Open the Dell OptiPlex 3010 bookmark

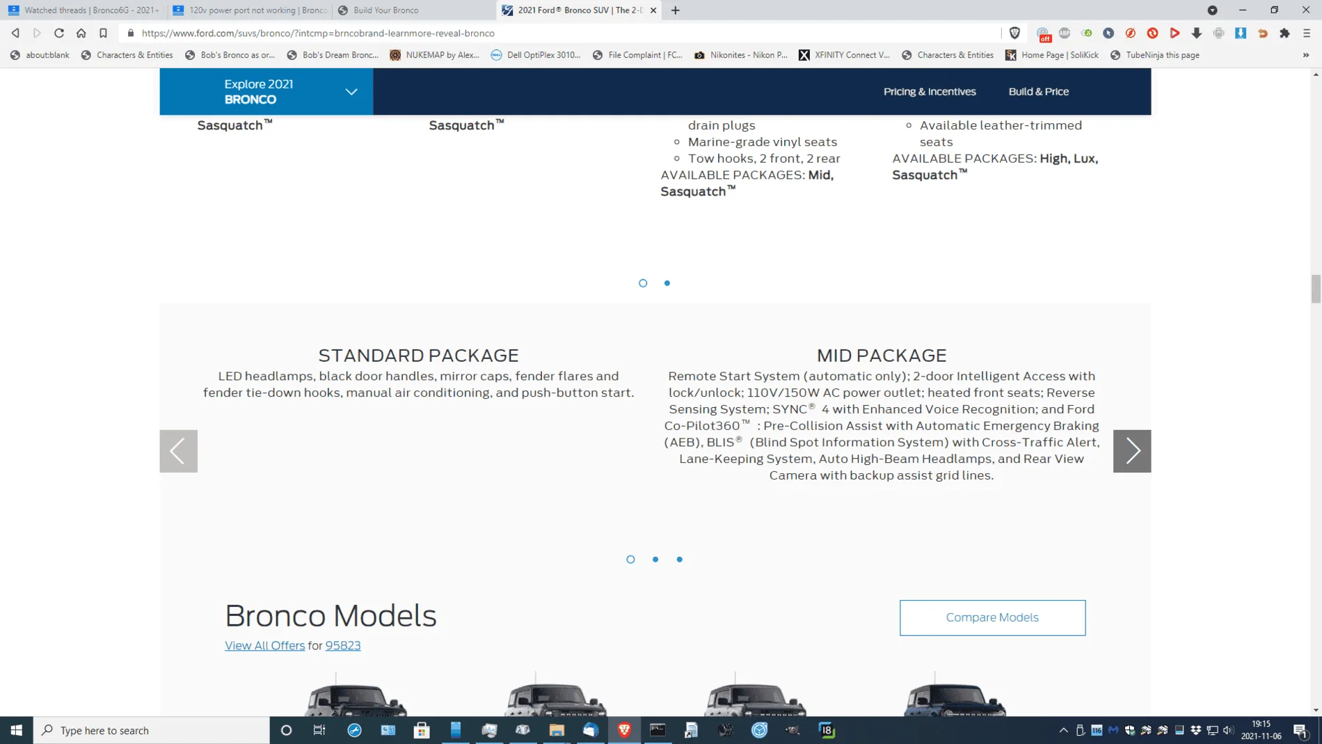536,55
